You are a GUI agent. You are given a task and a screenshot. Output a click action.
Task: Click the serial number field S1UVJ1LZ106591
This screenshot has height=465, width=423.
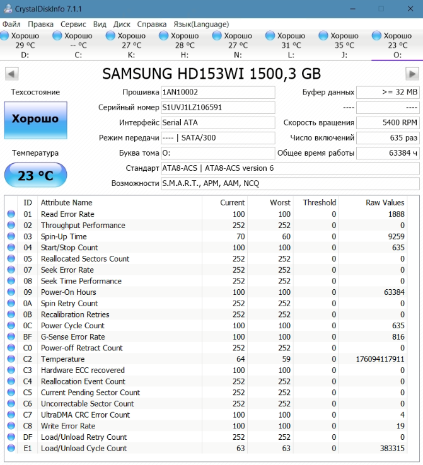pos(218,107)
